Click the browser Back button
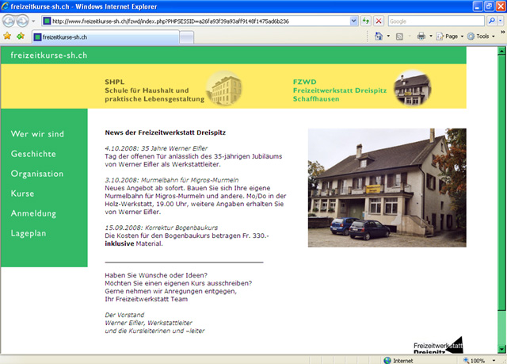This screenshot has height=364, width=507. [x=10, y=21]
